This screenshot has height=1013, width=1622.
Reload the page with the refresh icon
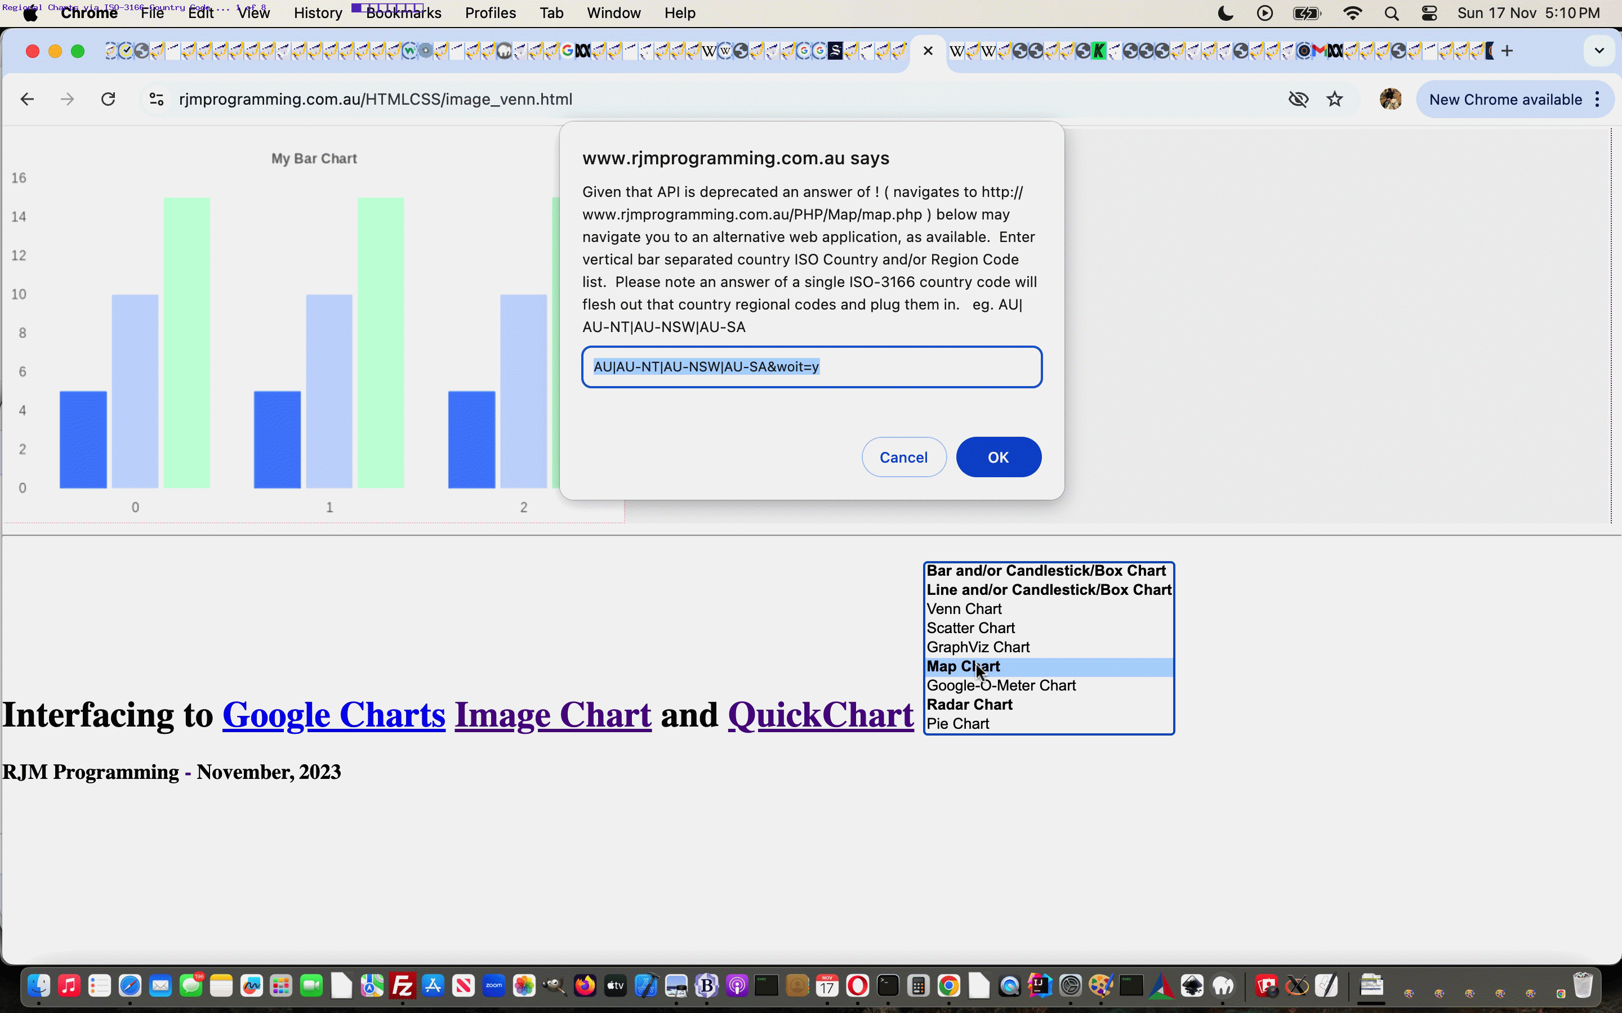(x=108, y=99)
